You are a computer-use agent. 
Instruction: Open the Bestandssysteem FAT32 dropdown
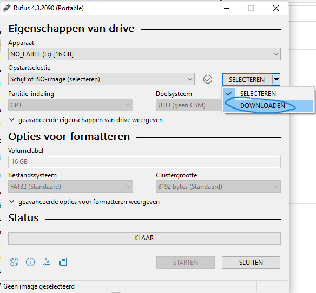pos(70,186)
